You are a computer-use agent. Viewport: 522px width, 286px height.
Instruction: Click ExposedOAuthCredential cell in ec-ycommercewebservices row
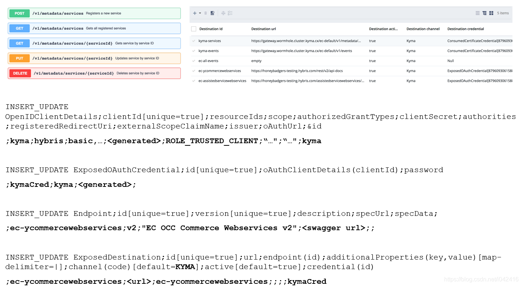point(480,71)
